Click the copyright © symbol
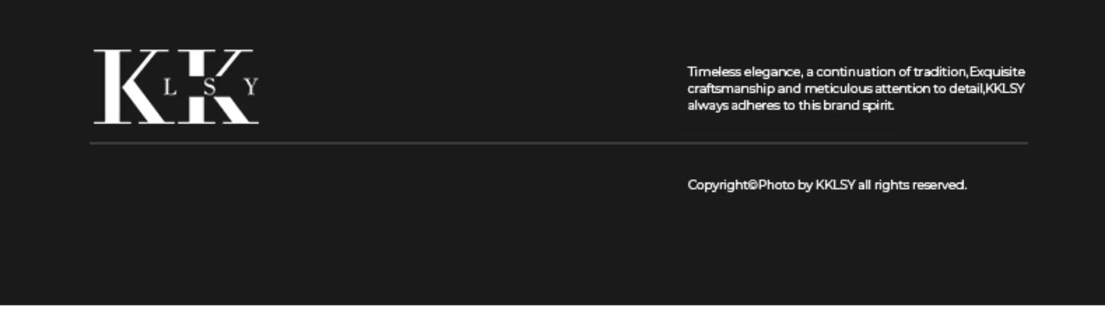Screen dimensions: 1105x315 754,185
